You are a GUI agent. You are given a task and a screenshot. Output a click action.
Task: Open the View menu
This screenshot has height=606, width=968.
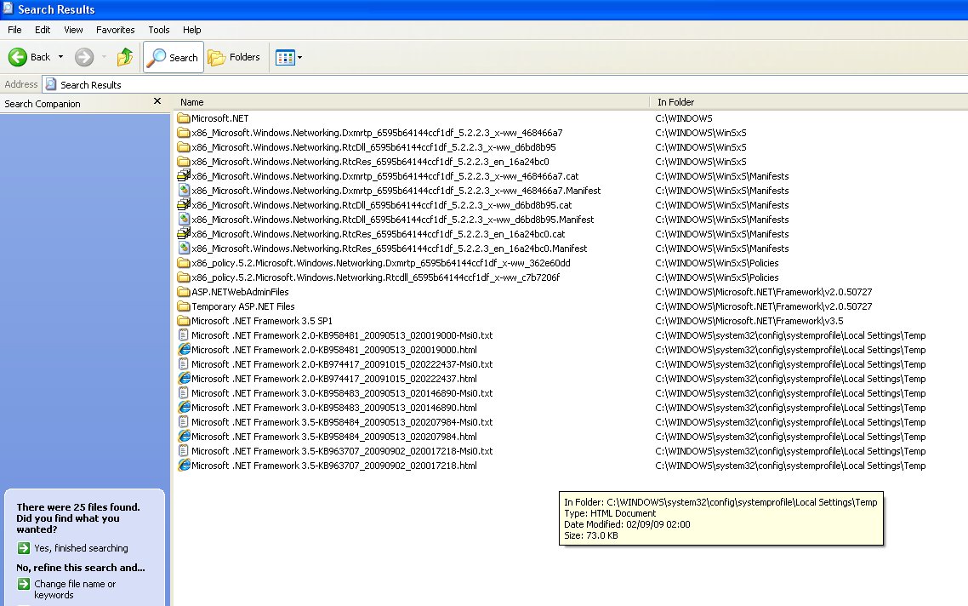click(73, 30)
